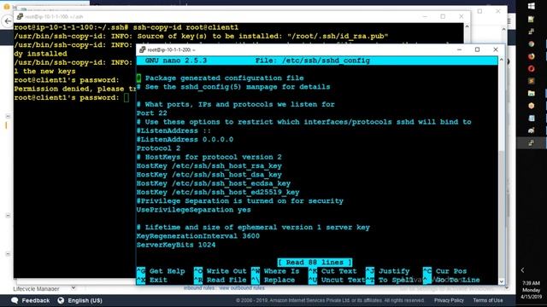Click the ^W Where Is shortcut
The width and height of the screenshot is (547, 307).
coord(275,271)
